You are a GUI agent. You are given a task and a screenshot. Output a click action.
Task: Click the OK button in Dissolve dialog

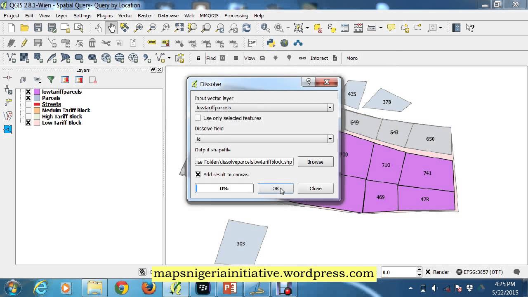click(276, 189)
